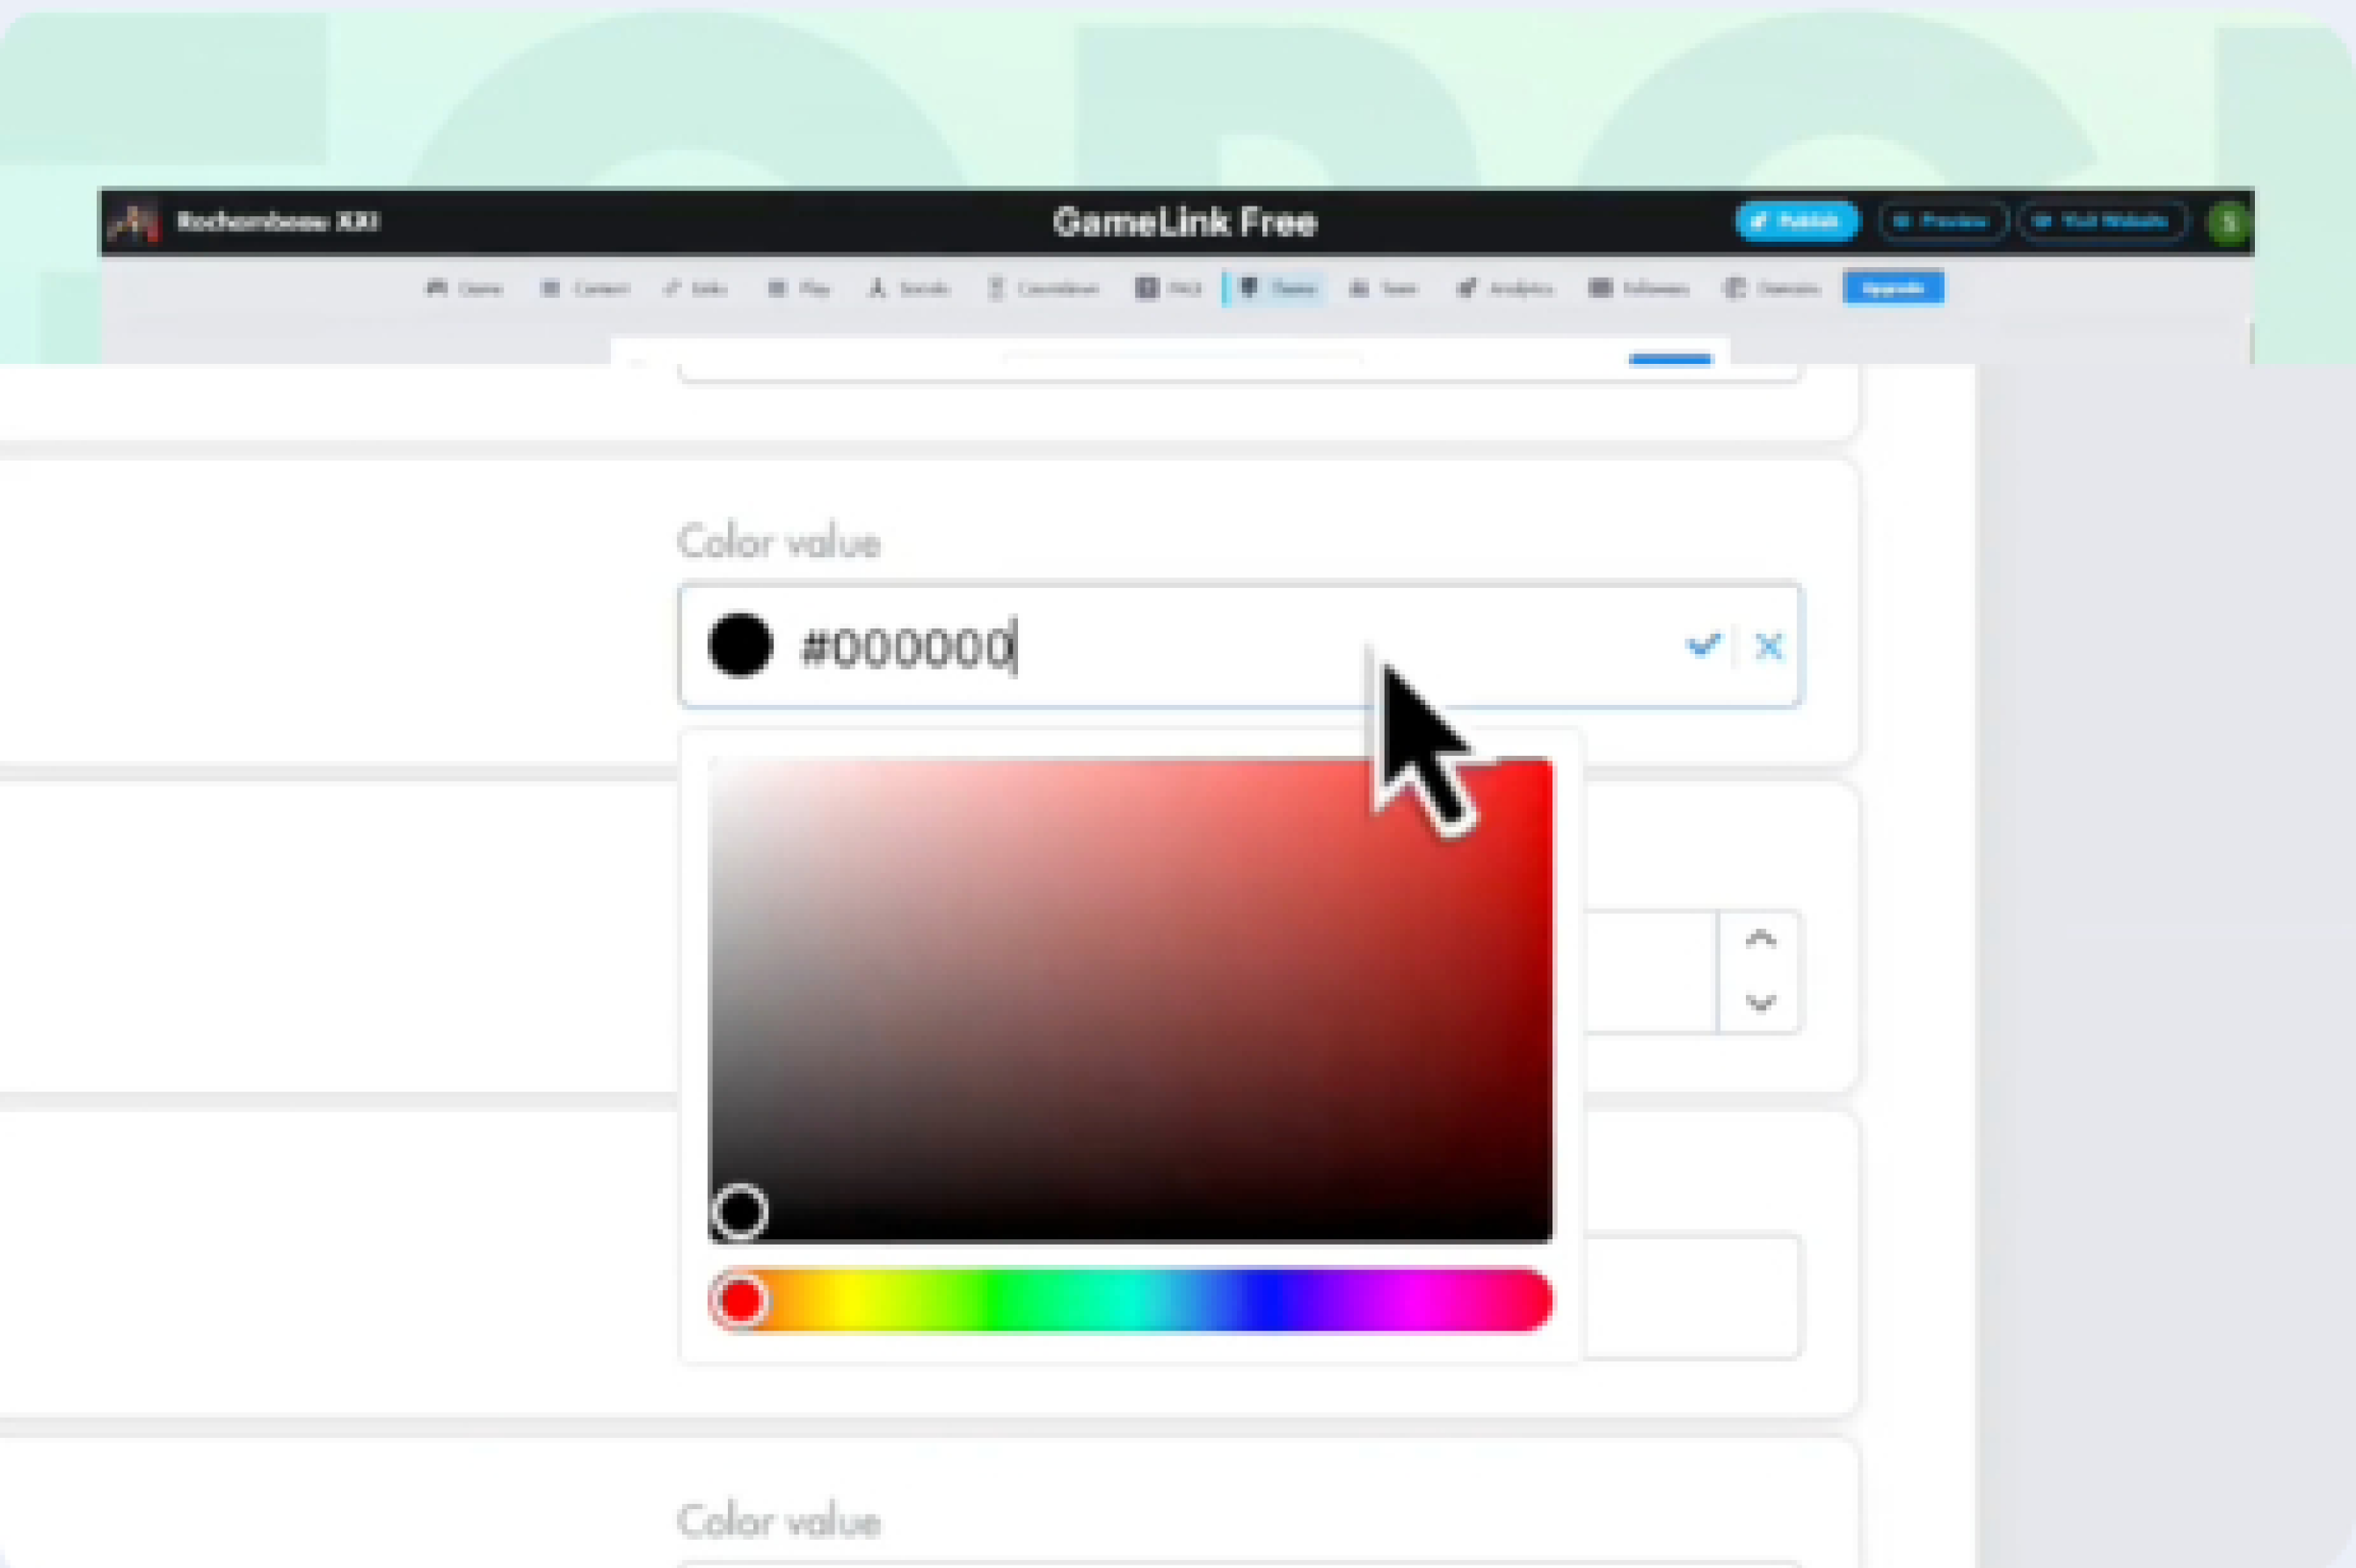
Task: Click the blue Upgrade button
Action: point(1893,288)
